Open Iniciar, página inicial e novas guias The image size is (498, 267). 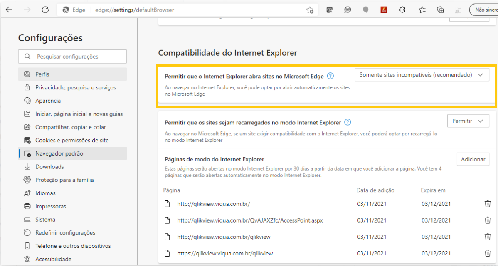pyautogui.click(x=72, y=114)
